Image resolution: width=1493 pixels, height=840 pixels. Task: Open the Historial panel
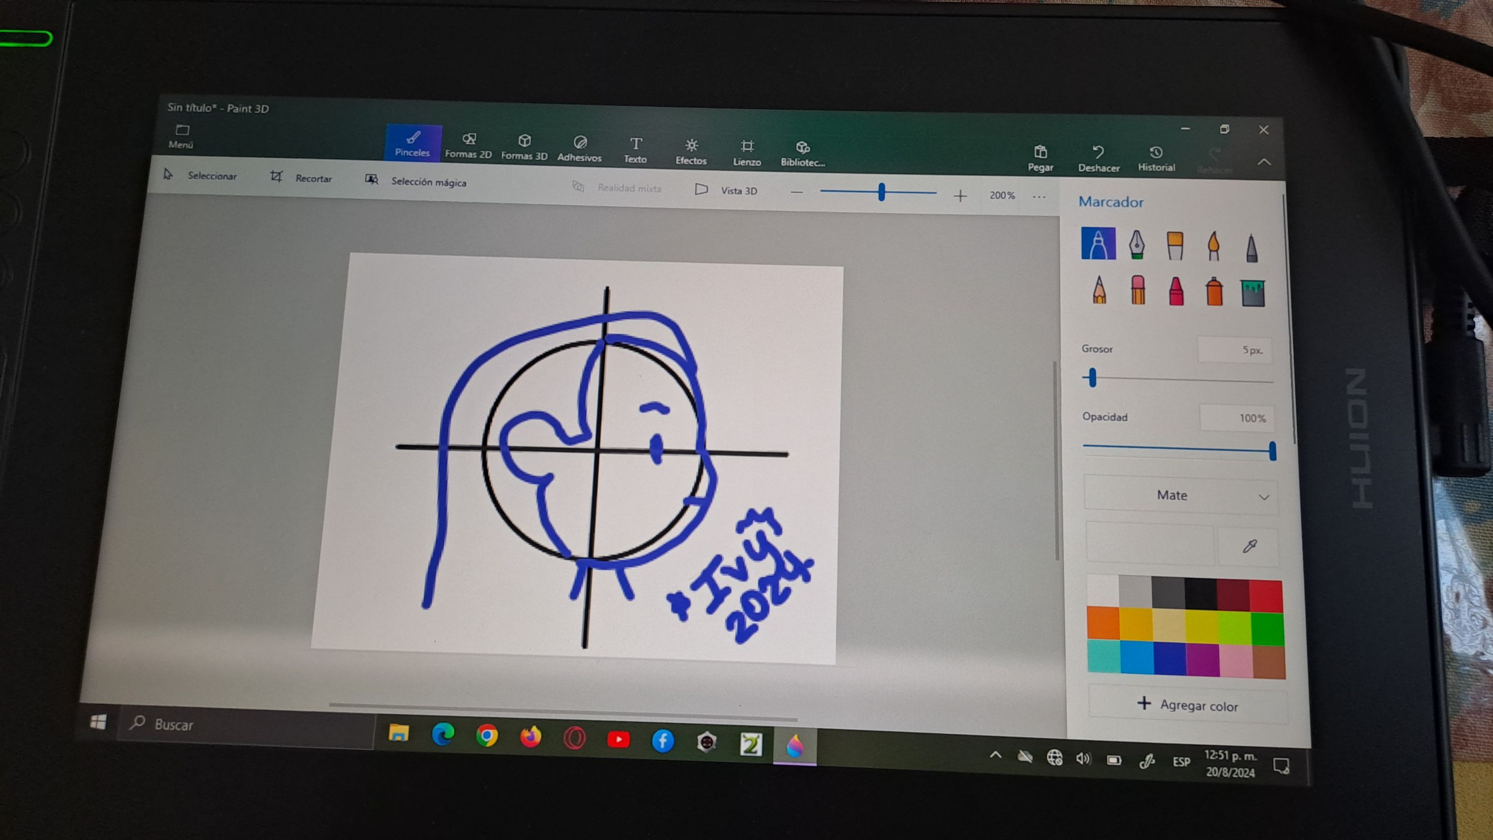(1156, 159)
